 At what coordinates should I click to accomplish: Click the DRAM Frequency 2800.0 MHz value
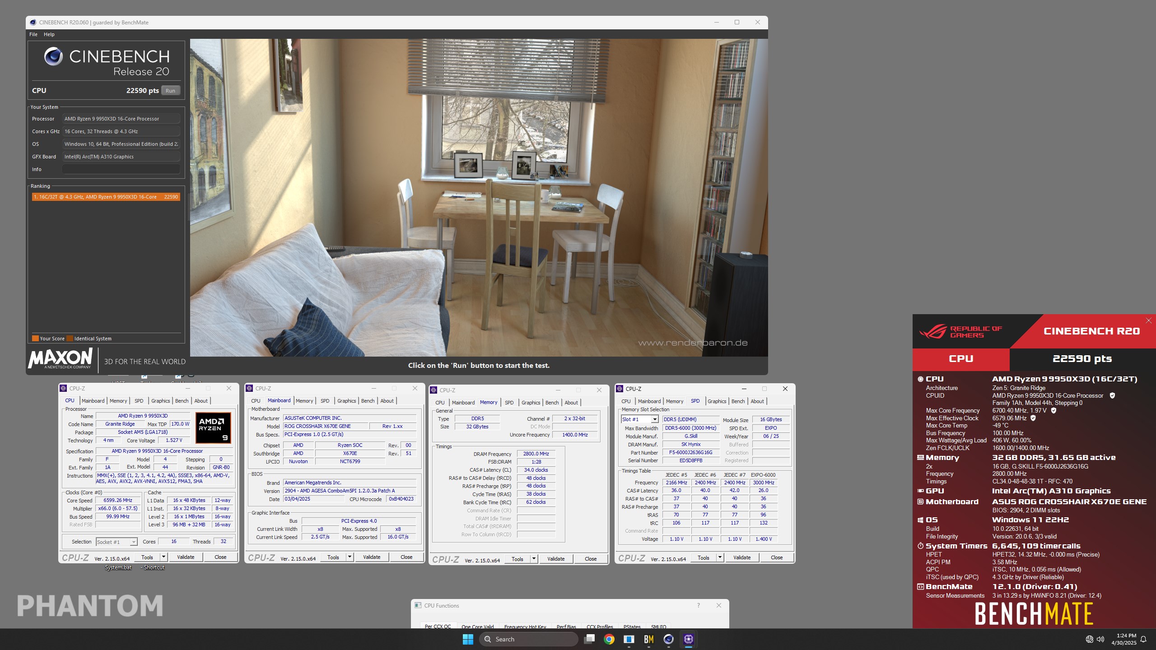click(x=536, y=454)
